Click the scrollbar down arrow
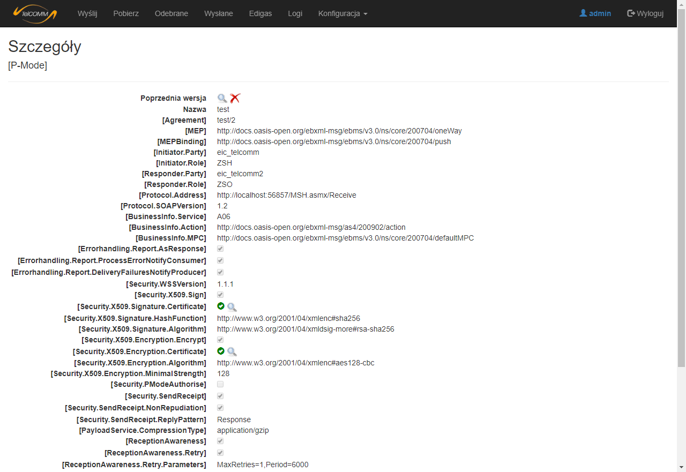 click(x=681, y=467)
